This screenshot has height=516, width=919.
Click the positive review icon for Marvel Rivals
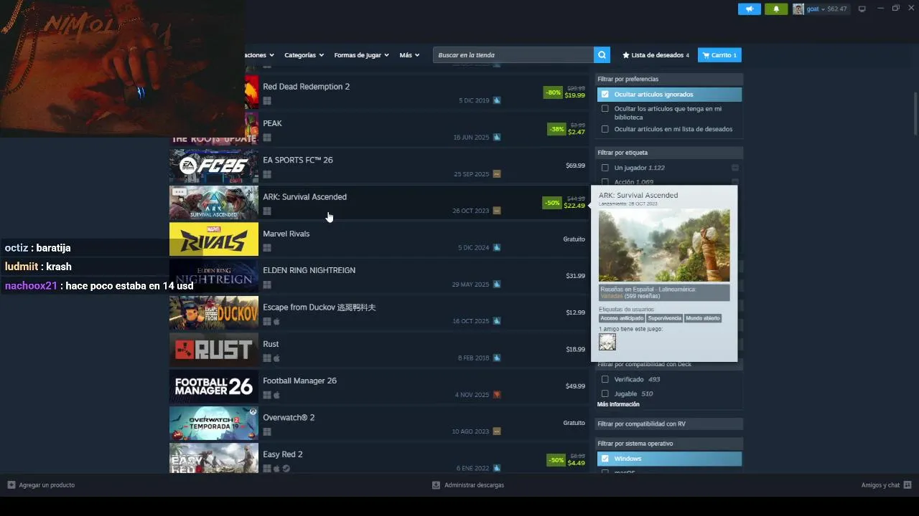tap(497, 248)
